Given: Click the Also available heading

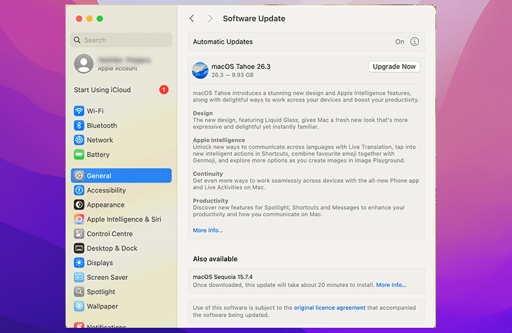Looking at the screenshot, I should (215, 259).
